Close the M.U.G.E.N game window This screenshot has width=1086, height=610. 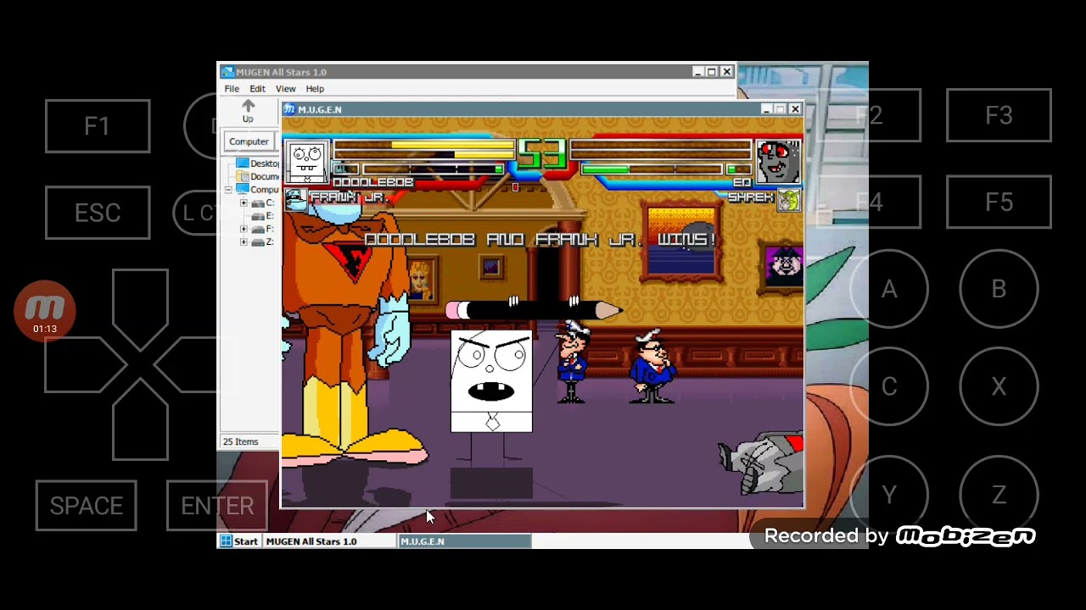795,109
